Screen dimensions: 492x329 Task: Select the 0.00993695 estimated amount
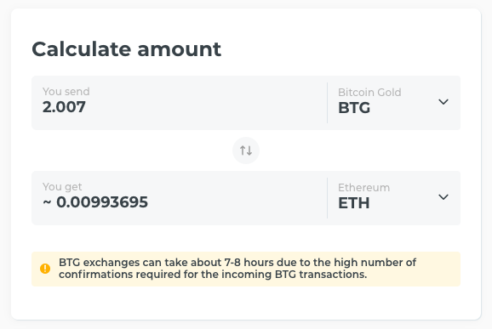102,202
